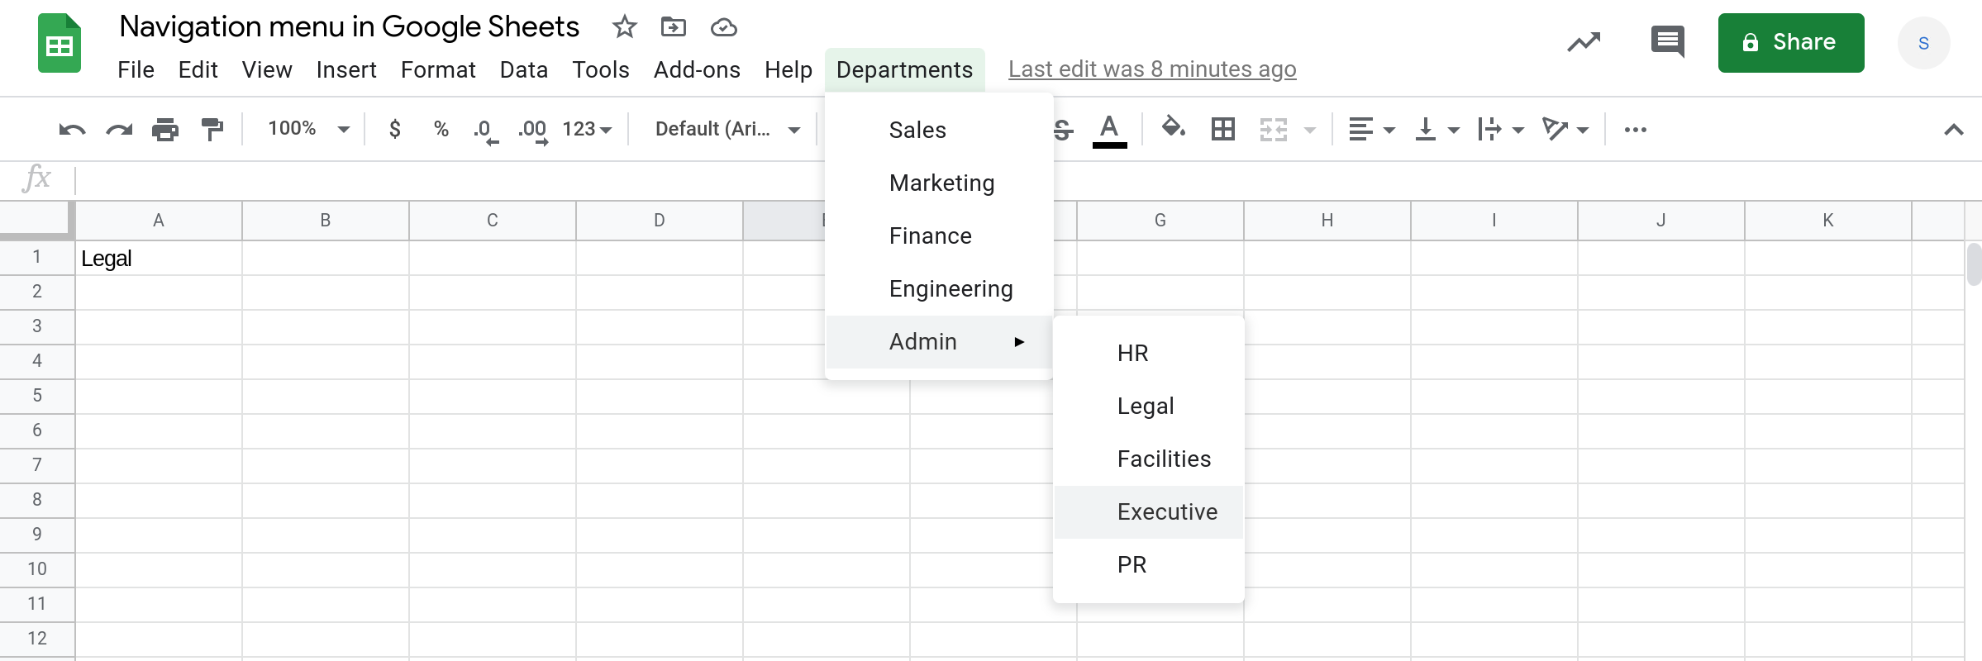Activate the paint format tool
The height and width of the screenshot is (661, 1982).
tap(212, 130)
